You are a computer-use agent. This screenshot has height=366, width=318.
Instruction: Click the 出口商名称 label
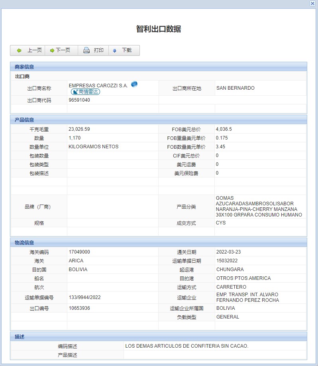coord(39,88)
